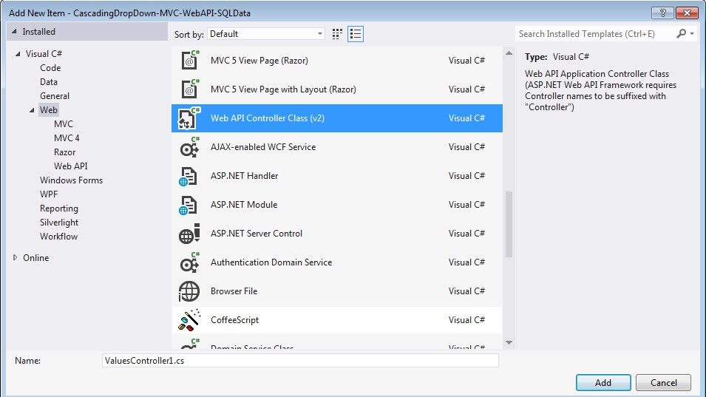This screenshot has height=397, width=706.
Task: Switch to list view layout
Action: [x=356, y=34]
